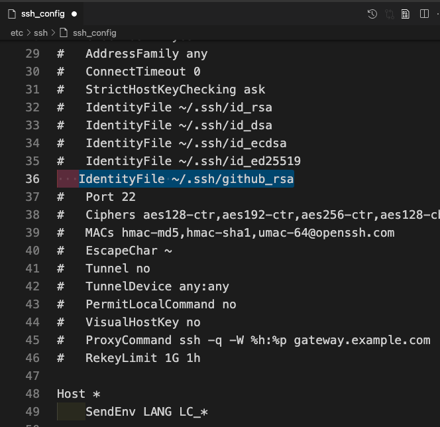Click the gateway.example.com text in ProxyCommand
Image resolution: width=440 pixels, height=427 pixels.
[362, 340]
